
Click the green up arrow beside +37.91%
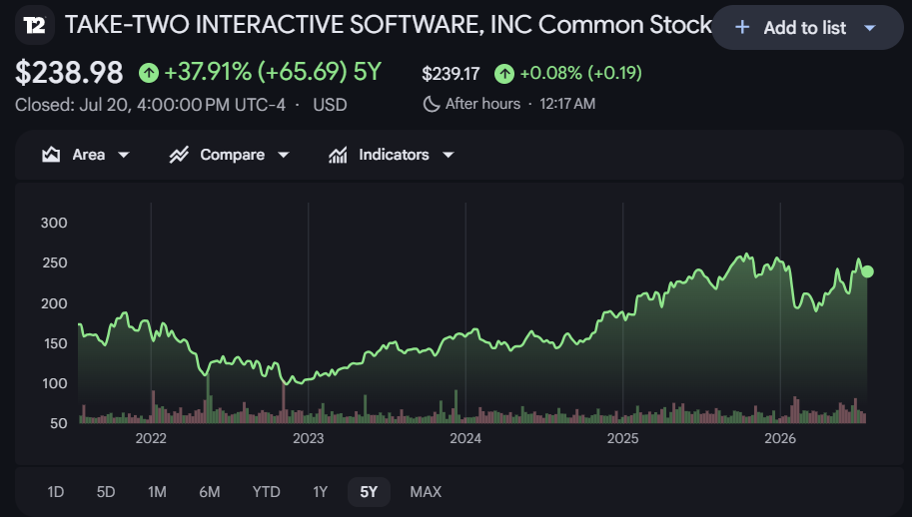pos(149,73)
